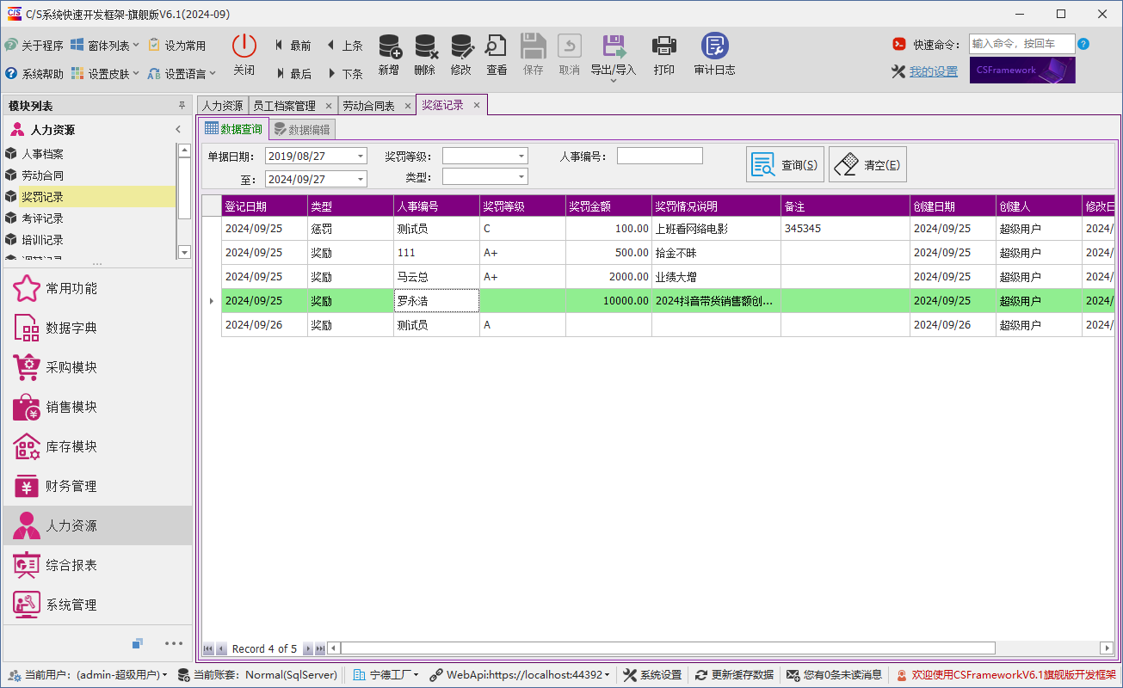Viewport: 1123px width, 688px height.
Task: Open 财务管理 module
Action: click(97, 486)
